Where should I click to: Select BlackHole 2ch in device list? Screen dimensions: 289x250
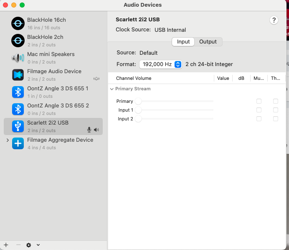53,41
